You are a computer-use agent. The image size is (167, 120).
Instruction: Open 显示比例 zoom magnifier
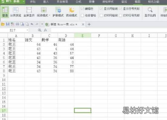150,12
